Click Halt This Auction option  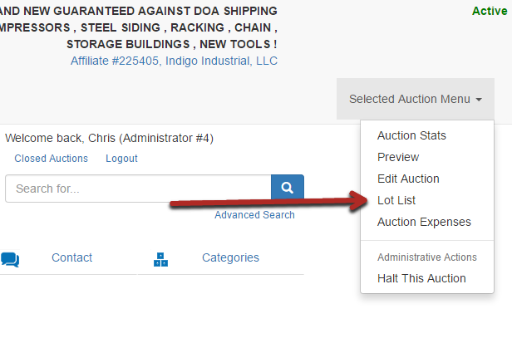click(421, 278)
